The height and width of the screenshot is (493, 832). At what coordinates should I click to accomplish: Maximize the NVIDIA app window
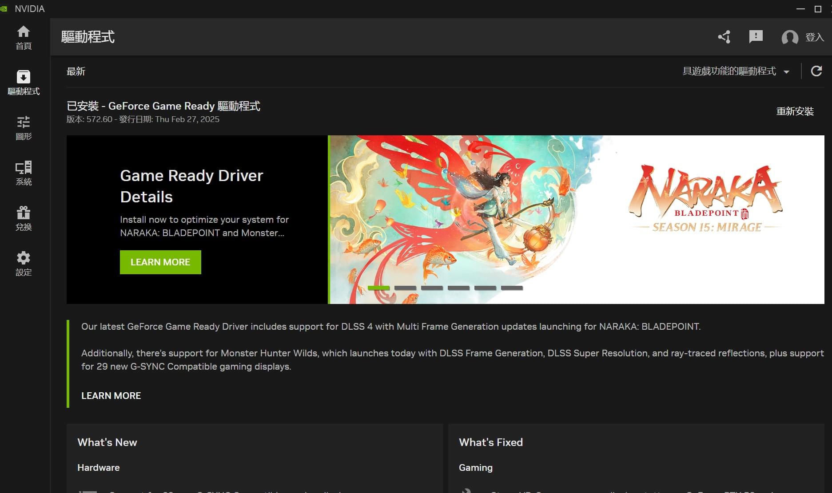pos(818,9)
